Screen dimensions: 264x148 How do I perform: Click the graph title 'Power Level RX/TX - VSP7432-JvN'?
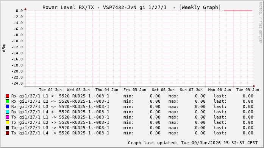point(89,8)
